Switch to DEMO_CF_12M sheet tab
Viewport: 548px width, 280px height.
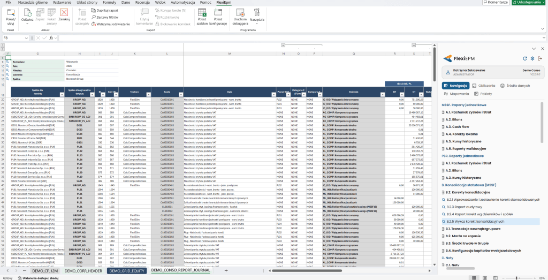[x=45, y=270]
